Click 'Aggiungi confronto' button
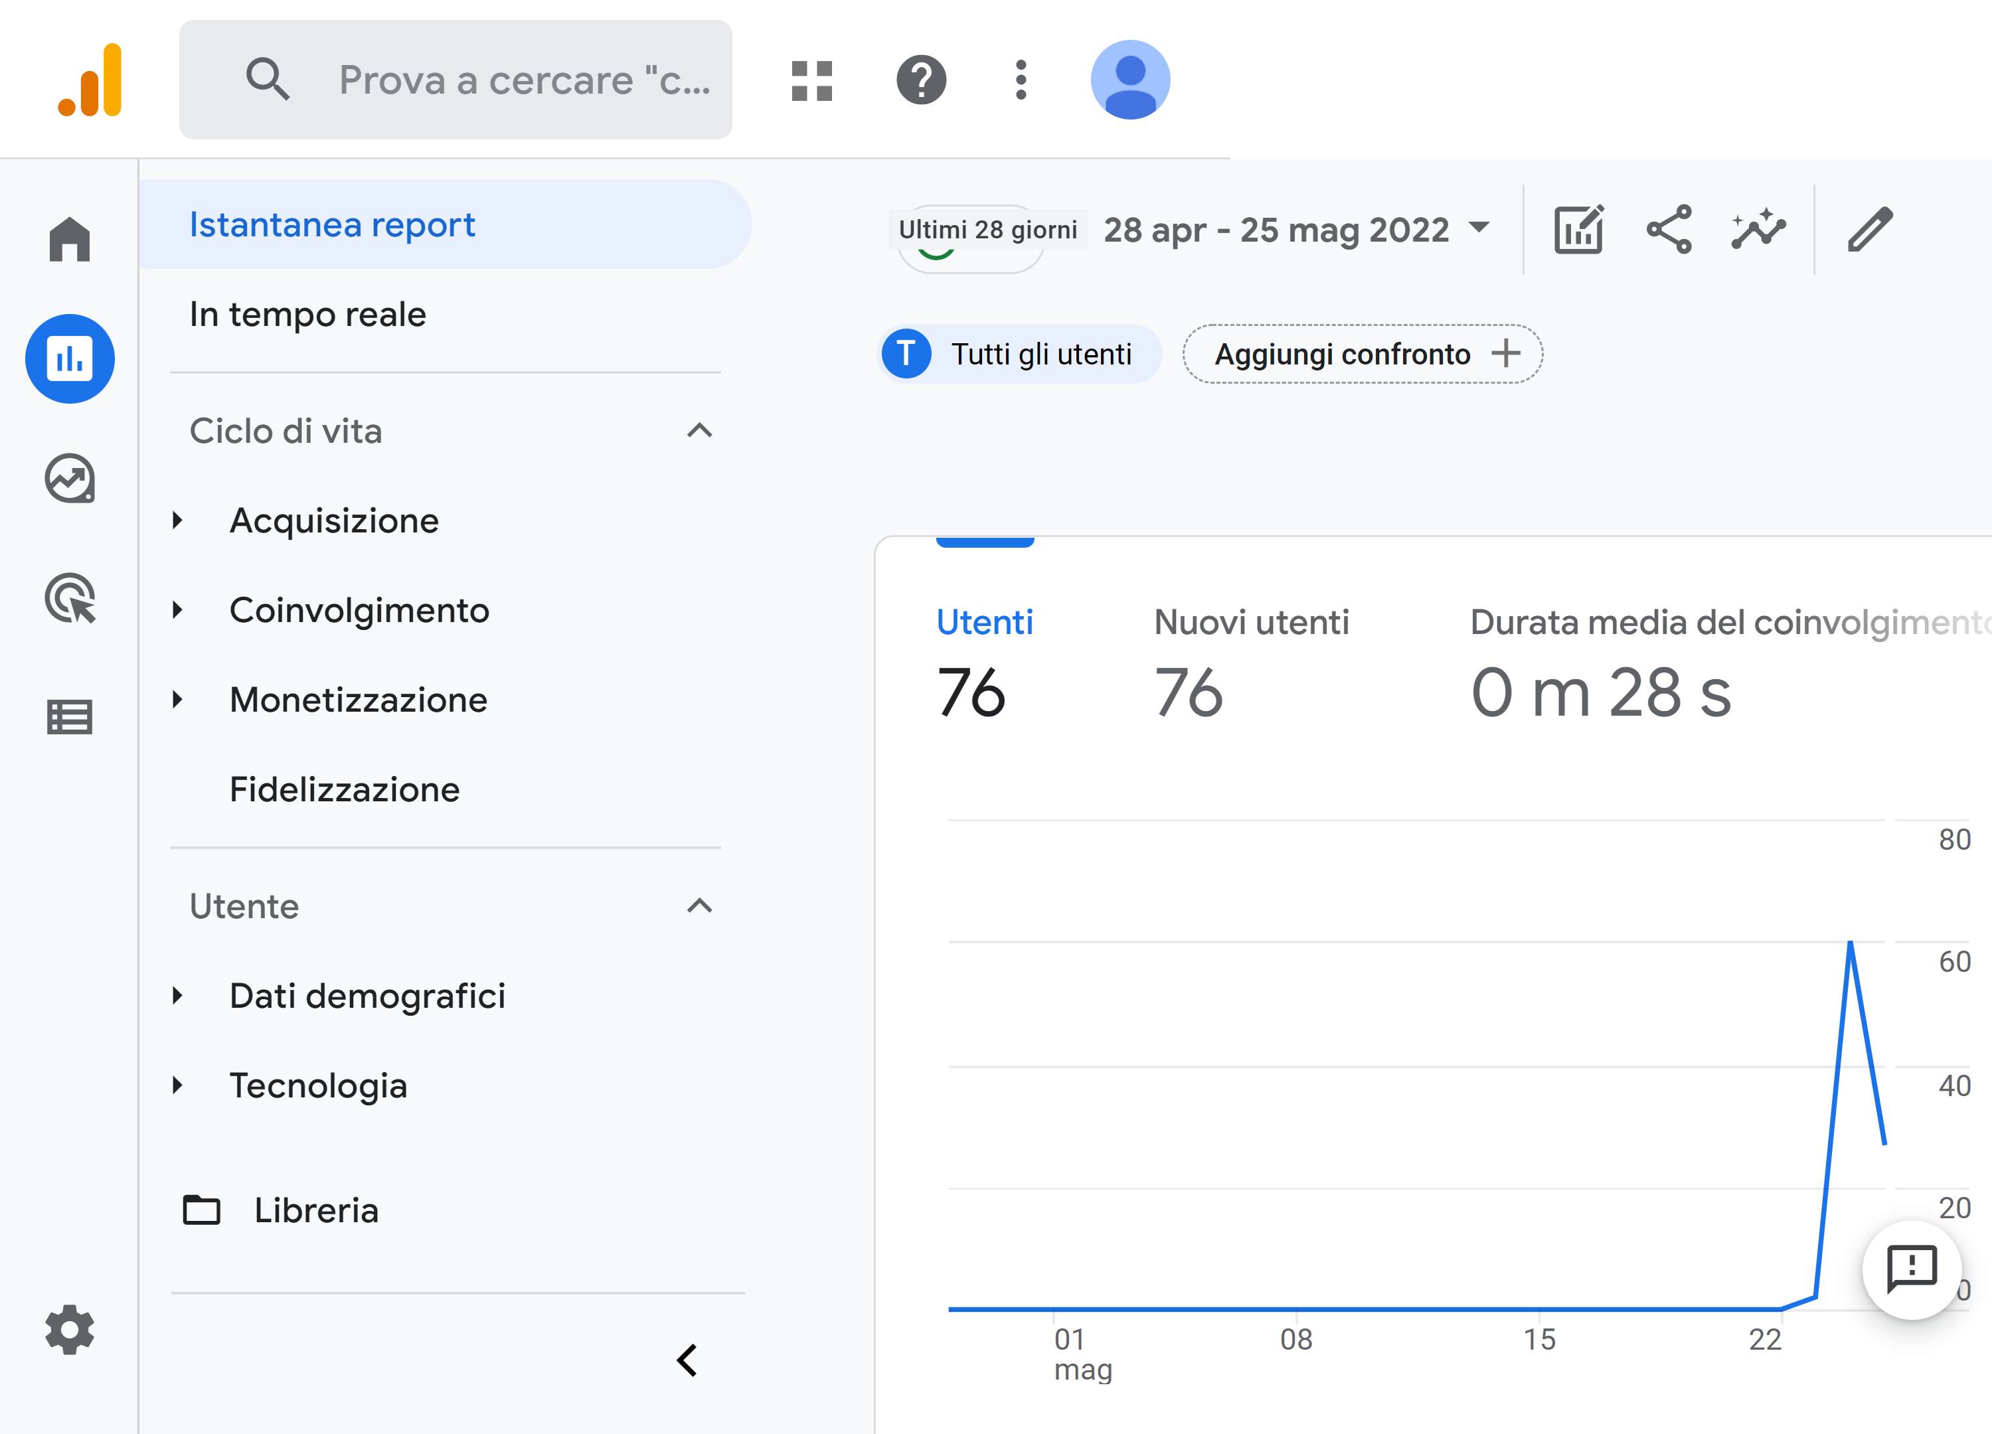The image size is (1992, 1434). coord(1363,354)
